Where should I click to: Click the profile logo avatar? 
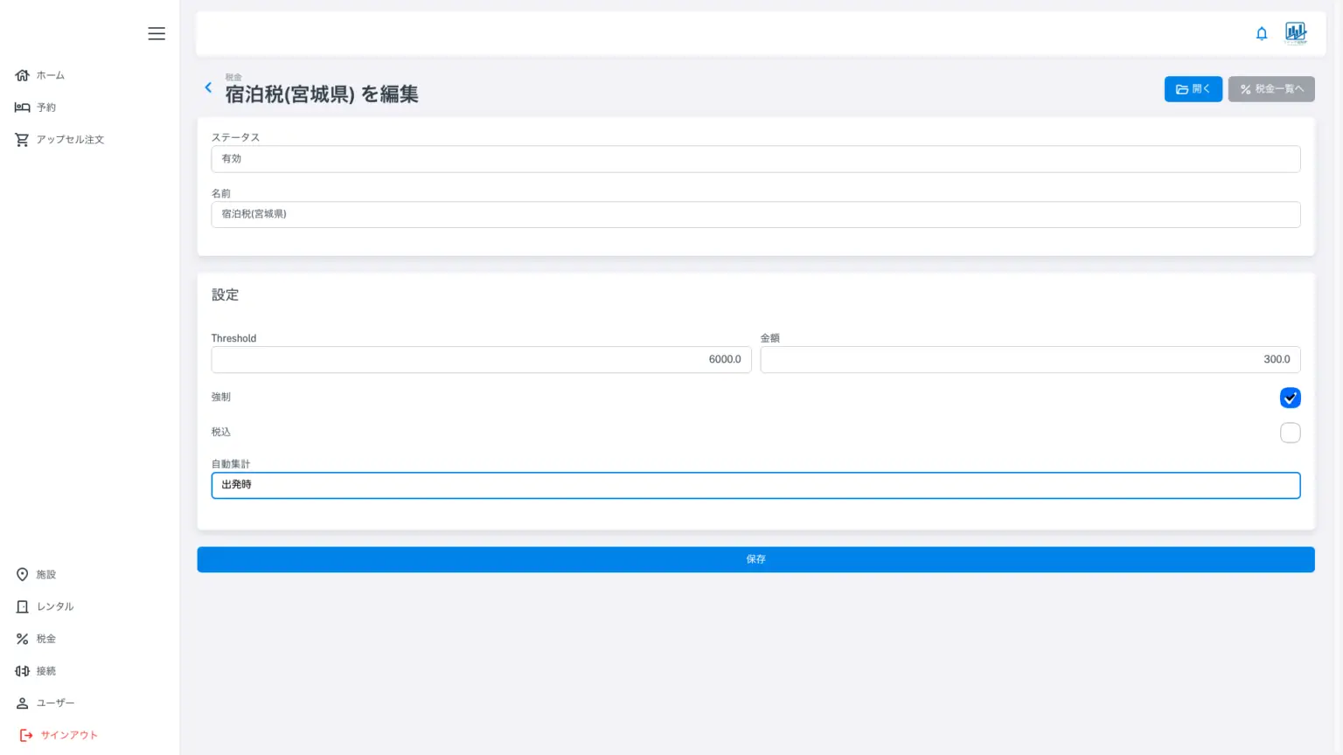tap(1295, 33)
